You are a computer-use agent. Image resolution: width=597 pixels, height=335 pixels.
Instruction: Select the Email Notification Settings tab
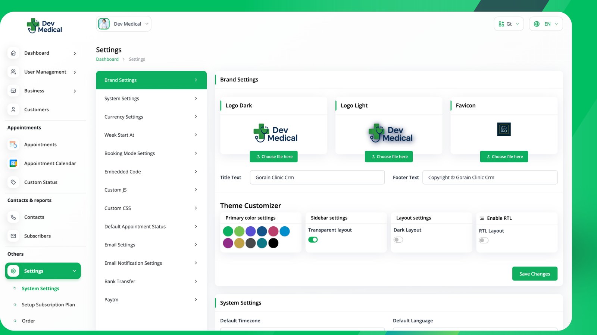151,263
